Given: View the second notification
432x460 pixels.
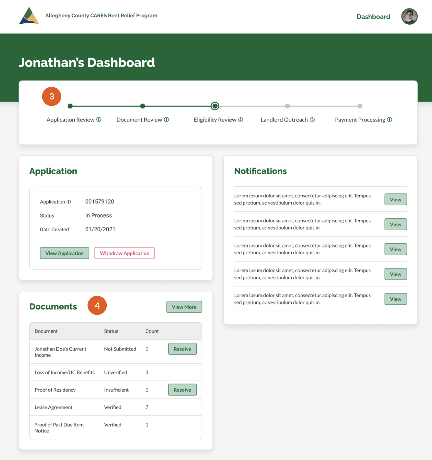Looking at the screenshot, I should [x=395, y=224].
